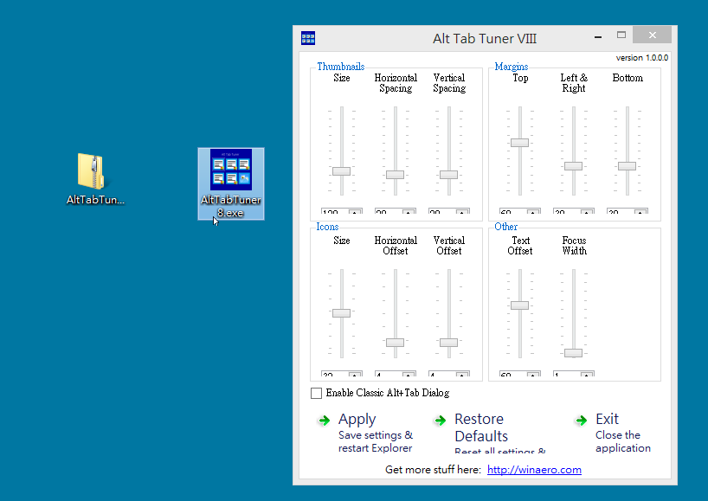Increment the Focus Width value with its up arrow

(587, 374)
